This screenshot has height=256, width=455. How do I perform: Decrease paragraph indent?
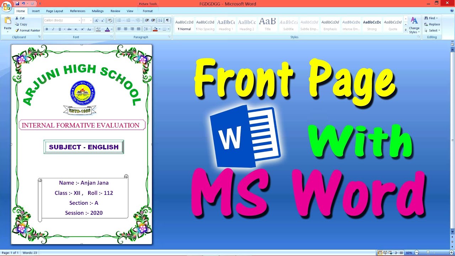[147, 21]
